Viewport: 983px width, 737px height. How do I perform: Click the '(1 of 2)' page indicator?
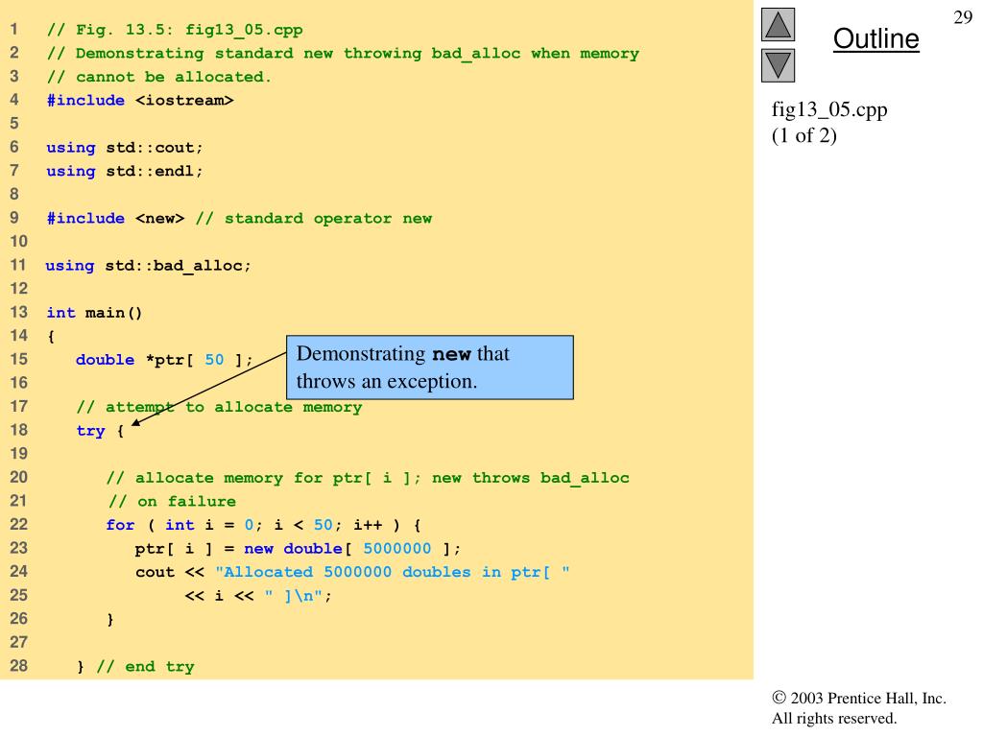click(803, 135)
